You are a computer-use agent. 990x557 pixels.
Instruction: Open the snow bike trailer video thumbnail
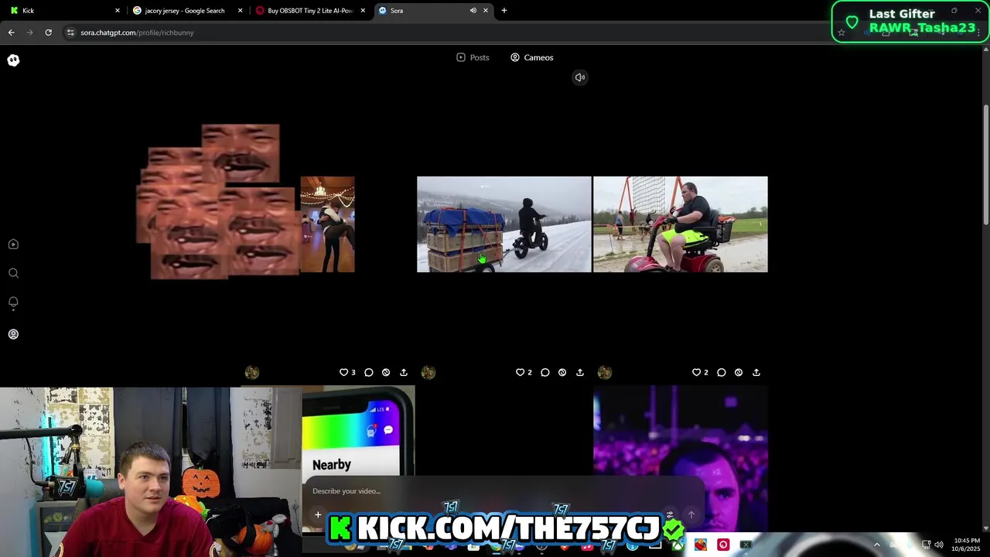(x=504, y=224)
